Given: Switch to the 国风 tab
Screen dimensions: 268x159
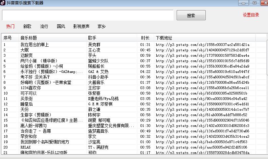Looking at the screenshot, I should (61, 26).
